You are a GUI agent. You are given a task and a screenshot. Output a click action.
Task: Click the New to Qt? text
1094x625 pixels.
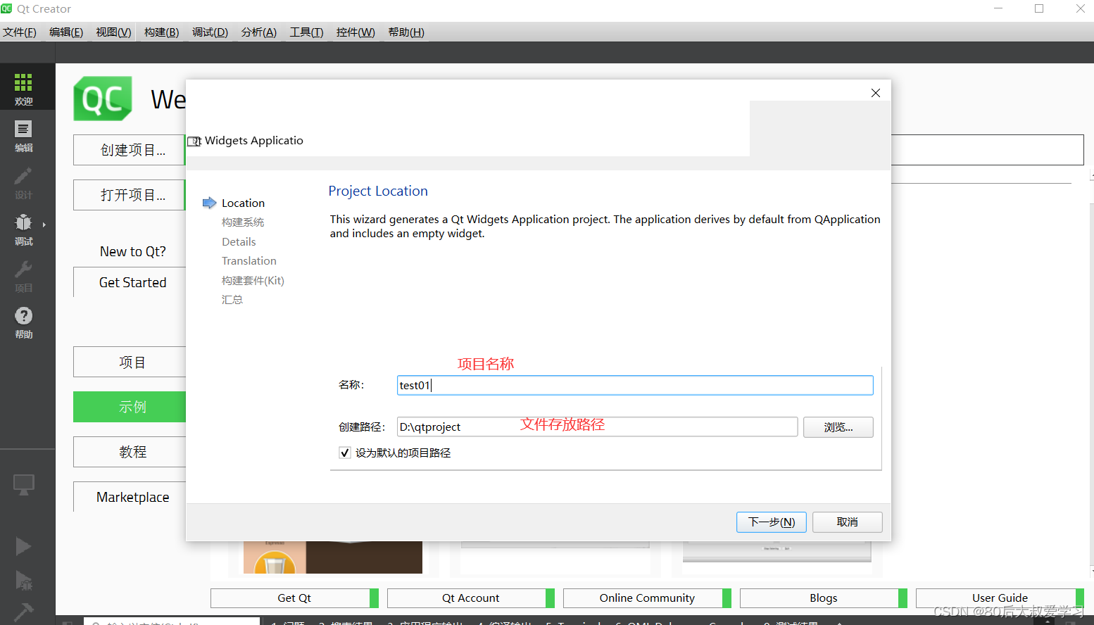coord(132,251)
